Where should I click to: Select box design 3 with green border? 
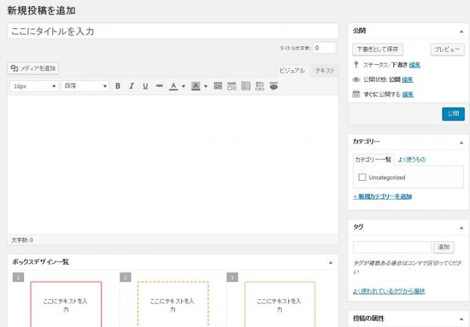click(x=280, y=304)
